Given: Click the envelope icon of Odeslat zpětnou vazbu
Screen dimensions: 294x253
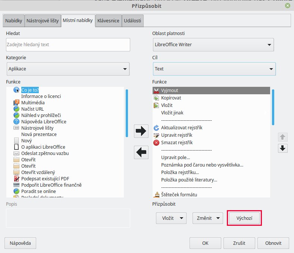Looking at the screenshot, I should pos(16,154).
